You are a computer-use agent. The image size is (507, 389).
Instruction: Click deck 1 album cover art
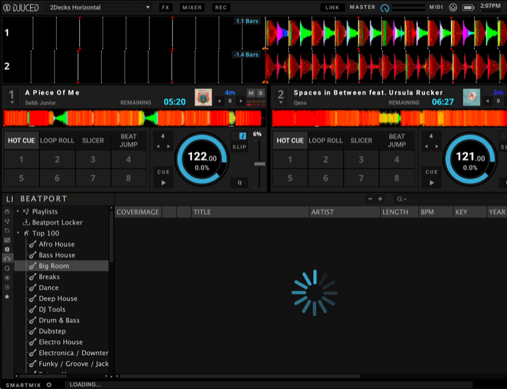(203, 98)
